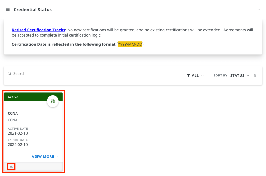Select the active date 2021-02-10
Image resolution: width=266 pixels, height=176 pixels.
[x=18, y=133]
